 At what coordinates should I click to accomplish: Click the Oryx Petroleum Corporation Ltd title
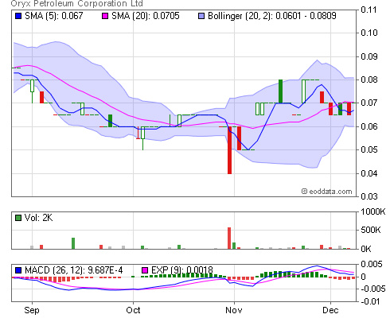tap(77, 4)
